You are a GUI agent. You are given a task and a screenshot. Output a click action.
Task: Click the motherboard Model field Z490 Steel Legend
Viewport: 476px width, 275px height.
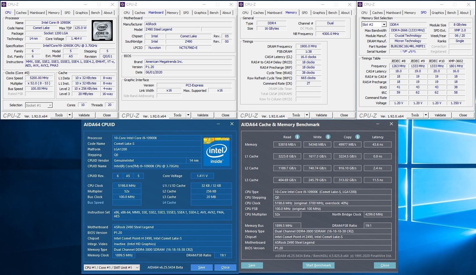[x=172, y=29]
